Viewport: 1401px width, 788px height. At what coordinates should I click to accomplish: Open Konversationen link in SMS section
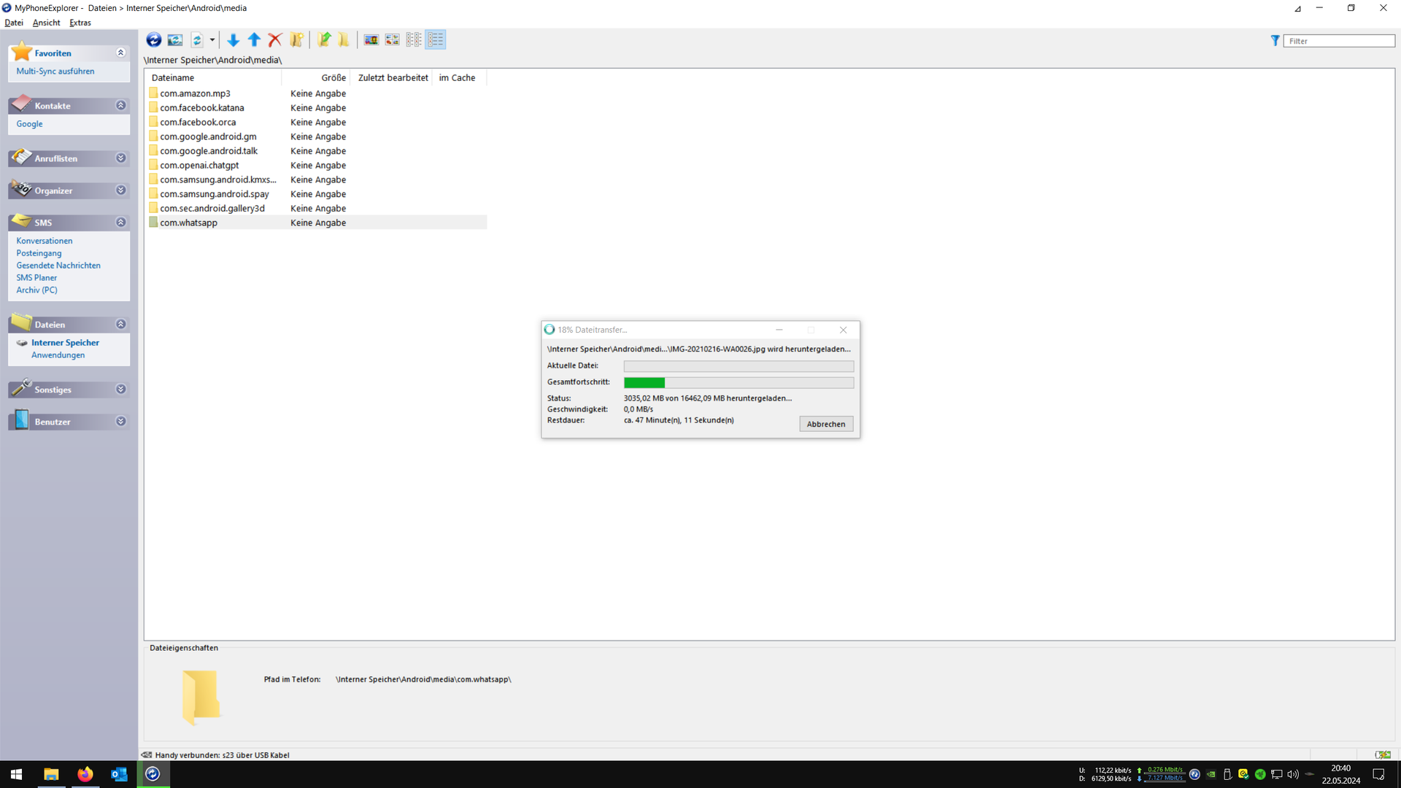tap(45, 241)
